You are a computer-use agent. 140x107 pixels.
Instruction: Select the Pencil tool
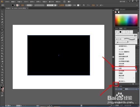tap(2, 35)
